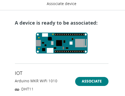Click the top-right mounting hole of board
This screenshot has width=125, height=96.
click(86, 35)
